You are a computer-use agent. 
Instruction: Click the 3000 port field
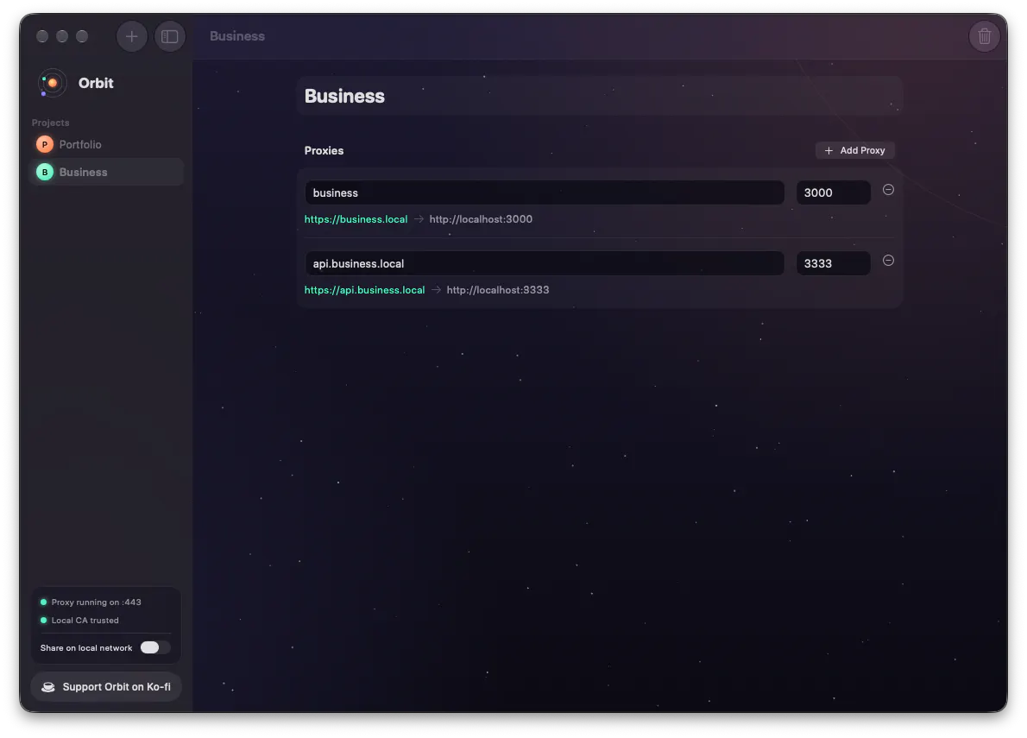click(x=833, y=192)
